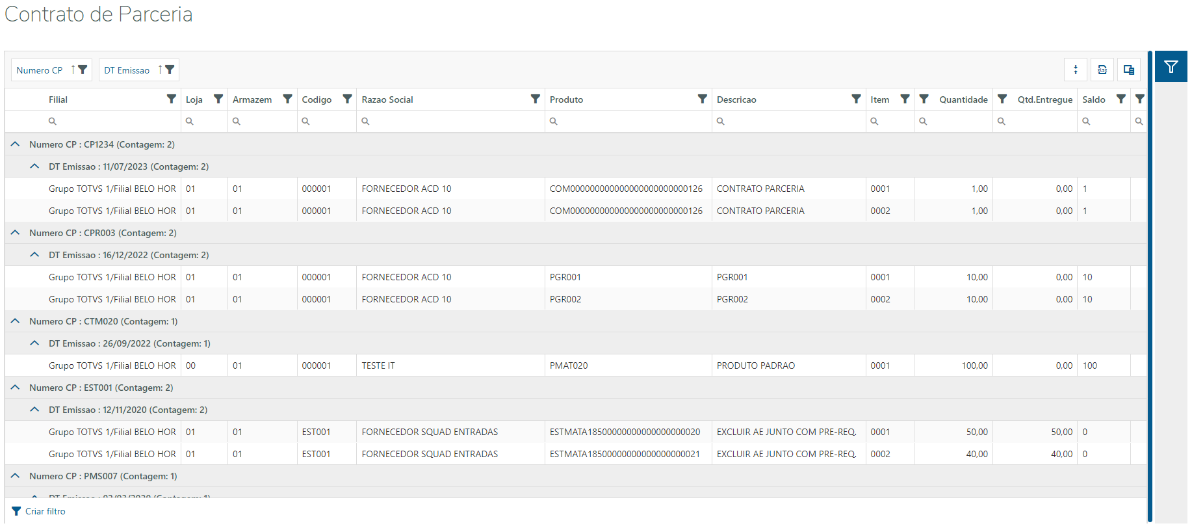Open the Filial column filter icon
1192x530 pixels.
point(171,99)
